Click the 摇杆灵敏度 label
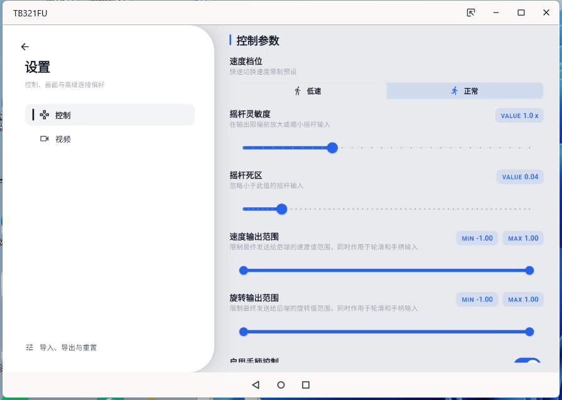Image resolution: width=562 pixels, height=400 pixels. [x=250, y=114]
